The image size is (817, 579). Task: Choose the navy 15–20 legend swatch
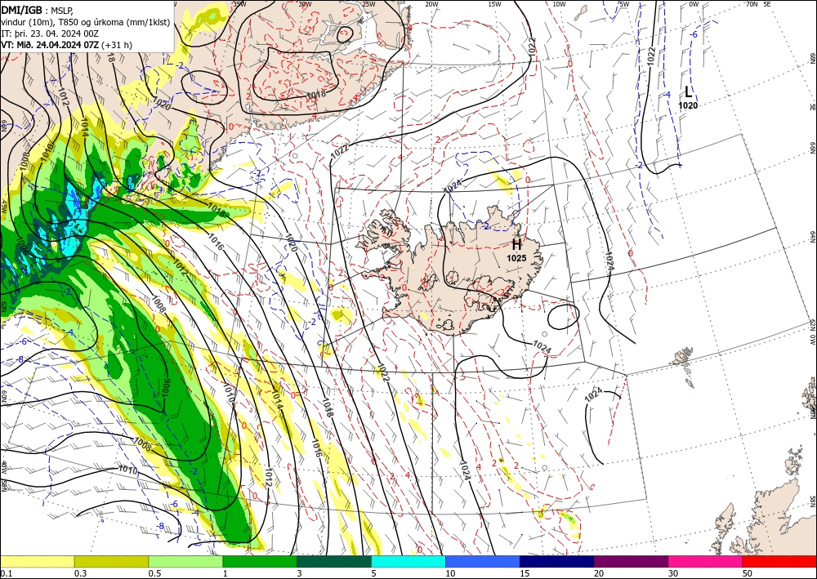pos(557,561)
